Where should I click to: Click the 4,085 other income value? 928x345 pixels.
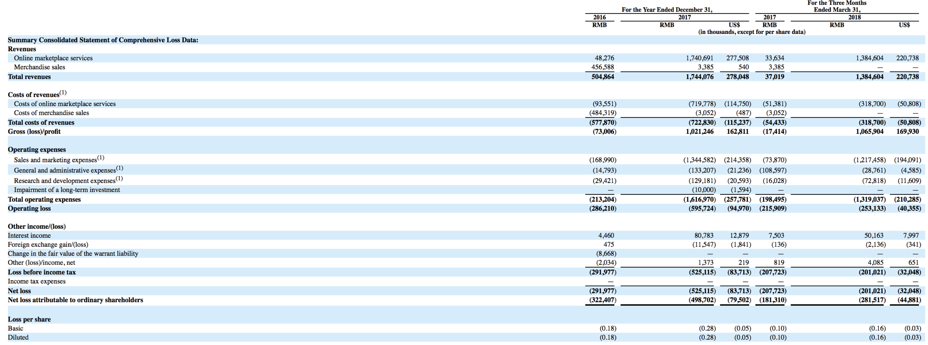[x=875, y=262]
